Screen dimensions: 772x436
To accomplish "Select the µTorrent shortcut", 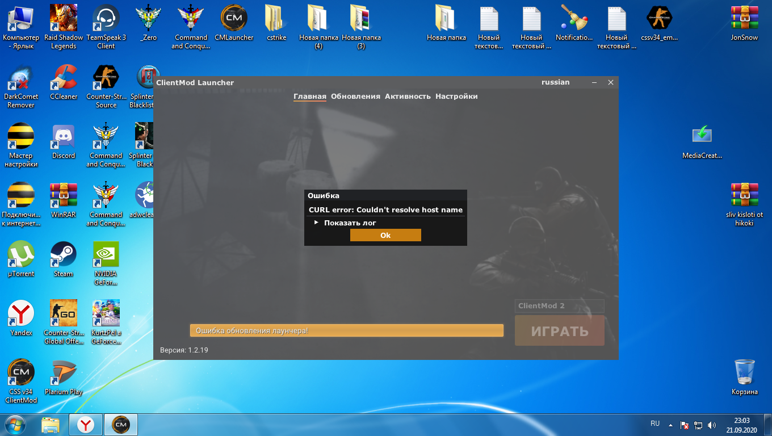I will click(21, 260).
